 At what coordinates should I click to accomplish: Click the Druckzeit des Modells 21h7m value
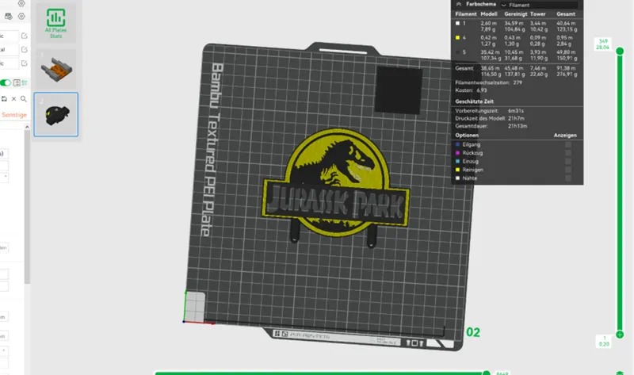coord(517,119)
